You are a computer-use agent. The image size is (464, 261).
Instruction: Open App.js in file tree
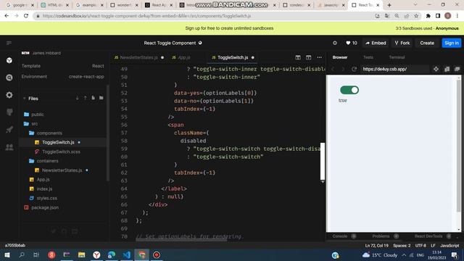pyautogui.click(x=43, y=179)
